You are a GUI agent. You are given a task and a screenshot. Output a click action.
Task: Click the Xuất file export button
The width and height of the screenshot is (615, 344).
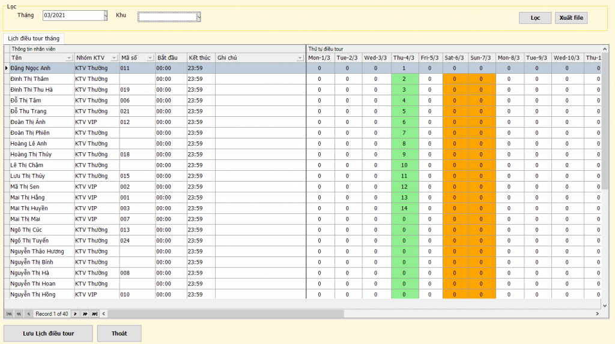tap(571, 18)
